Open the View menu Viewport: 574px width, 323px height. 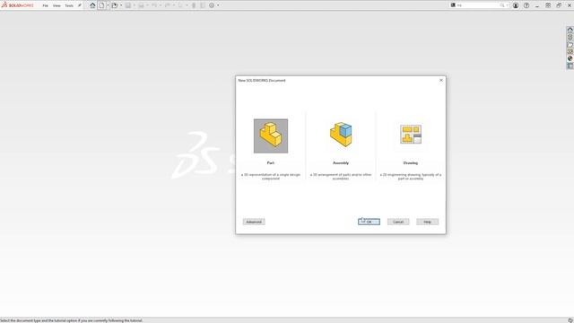[x=57, y=5]
